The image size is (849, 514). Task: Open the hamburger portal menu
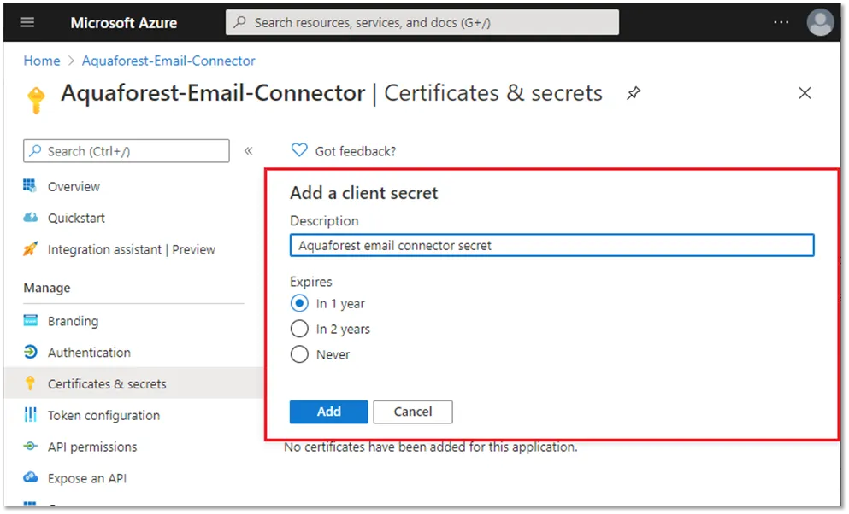27,22
